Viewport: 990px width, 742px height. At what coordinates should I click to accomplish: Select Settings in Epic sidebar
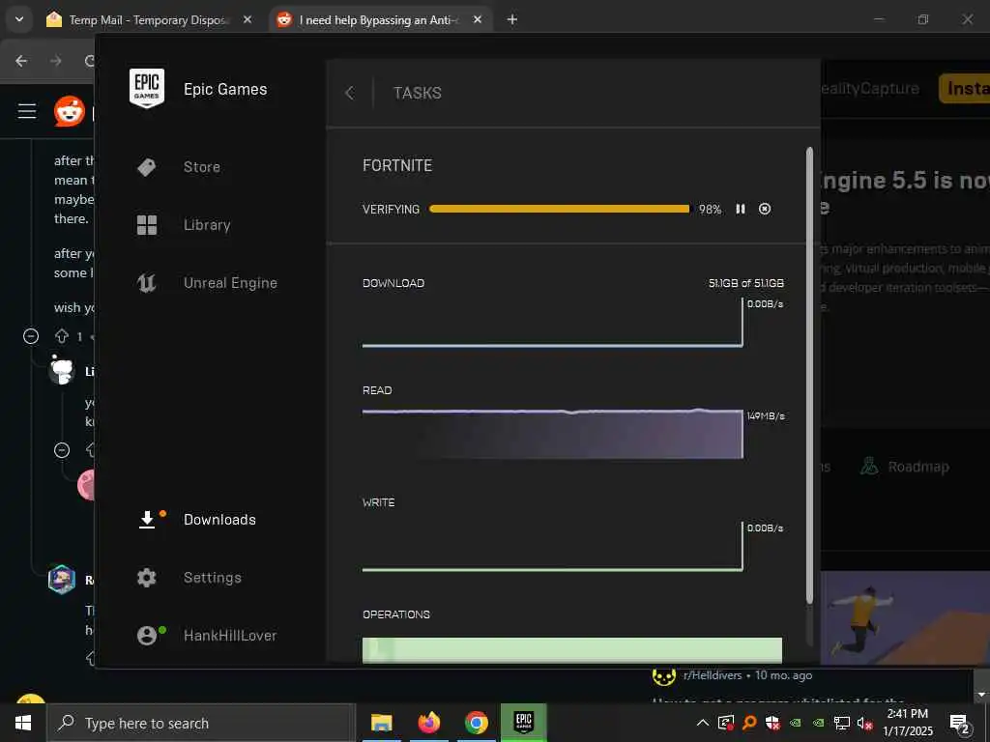212,578
